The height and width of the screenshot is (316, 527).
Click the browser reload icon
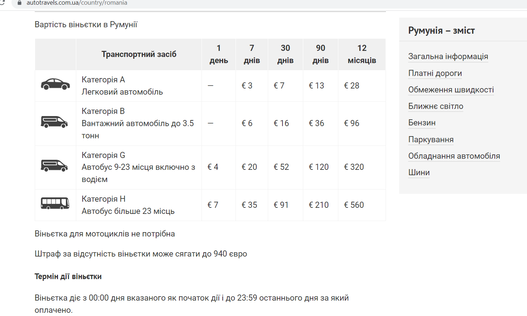[x=2, y=3]
